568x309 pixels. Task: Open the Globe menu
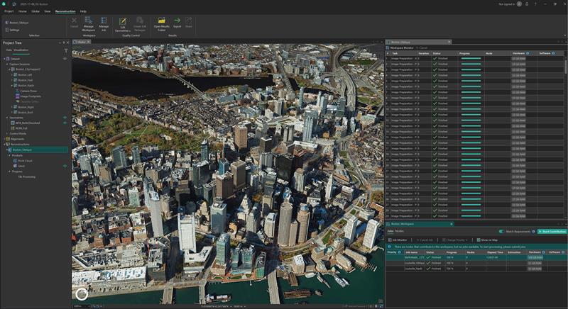pos(35,11)
